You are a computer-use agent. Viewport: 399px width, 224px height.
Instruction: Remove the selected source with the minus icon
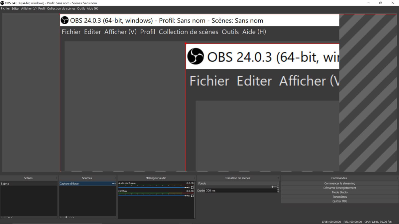64,217
